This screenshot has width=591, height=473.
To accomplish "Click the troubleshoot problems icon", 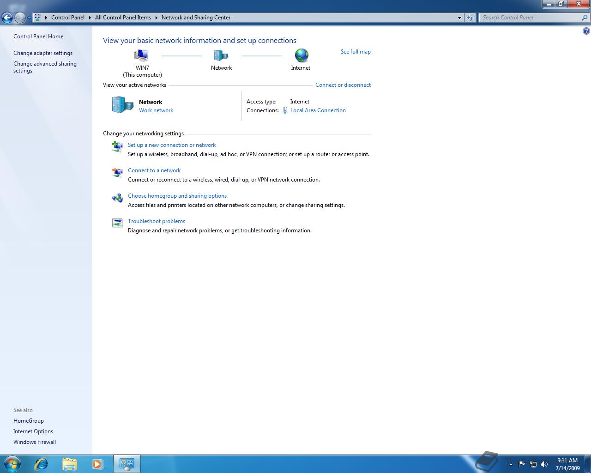I will click(x=117, y=223).
